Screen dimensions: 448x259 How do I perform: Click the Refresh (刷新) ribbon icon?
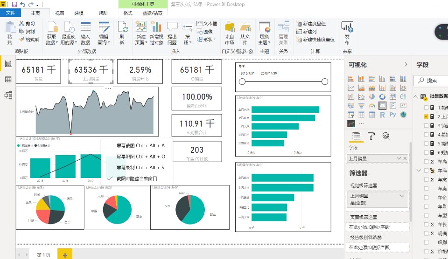click(x=122, y=33)
